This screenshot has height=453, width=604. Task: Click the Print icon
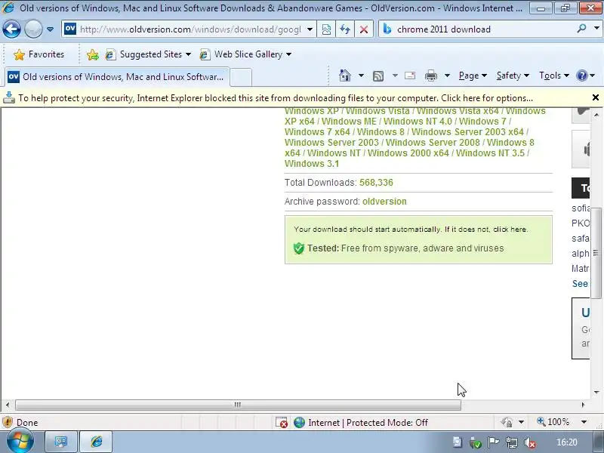pyautogui.click(x=430, y=76)
